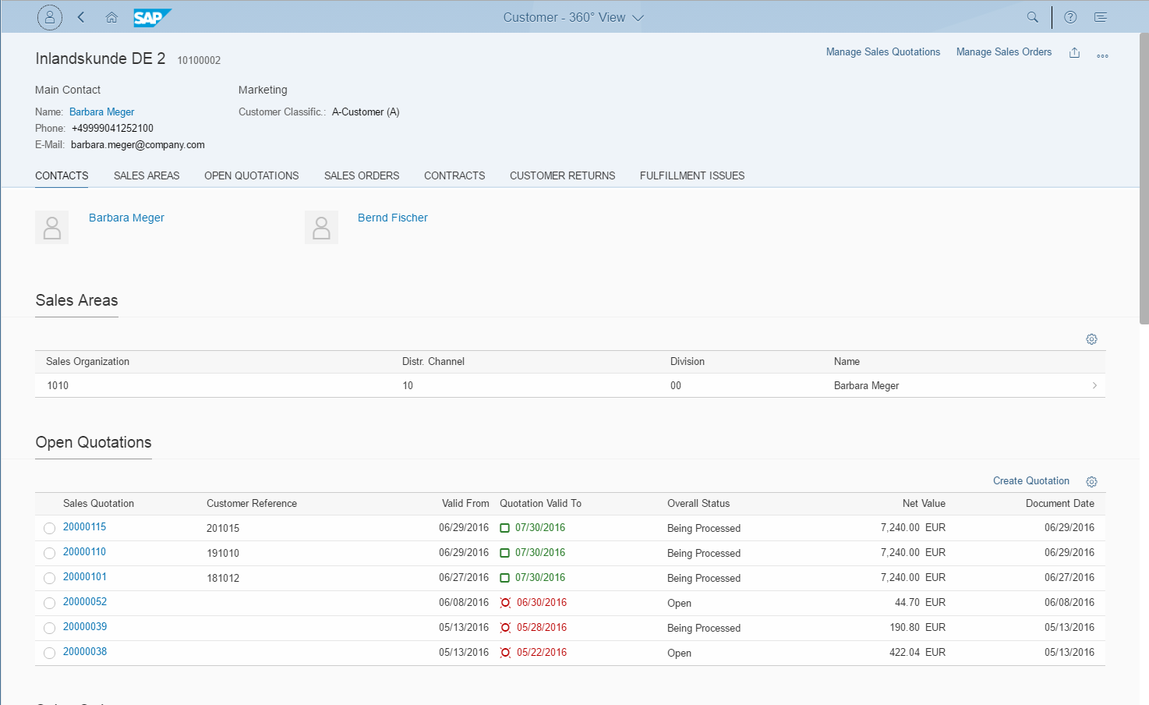Click the back navigation arrow
The image size is (1149, 705).
81,17
